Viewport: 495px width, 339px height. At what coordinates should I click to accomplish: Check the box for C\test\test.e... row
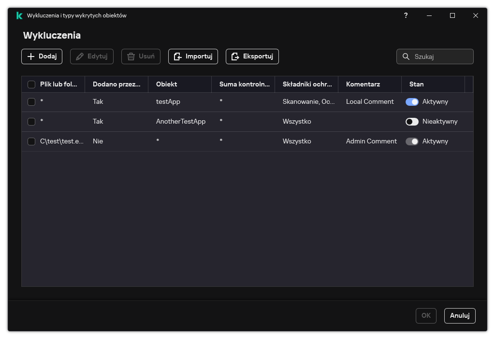(31, 141)
